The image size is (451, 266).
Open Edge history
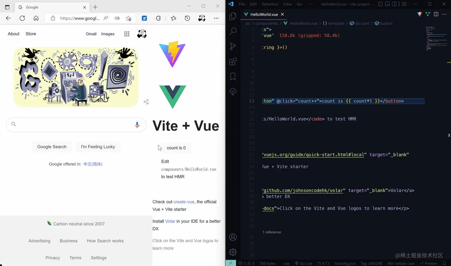(x=187, y=18)
